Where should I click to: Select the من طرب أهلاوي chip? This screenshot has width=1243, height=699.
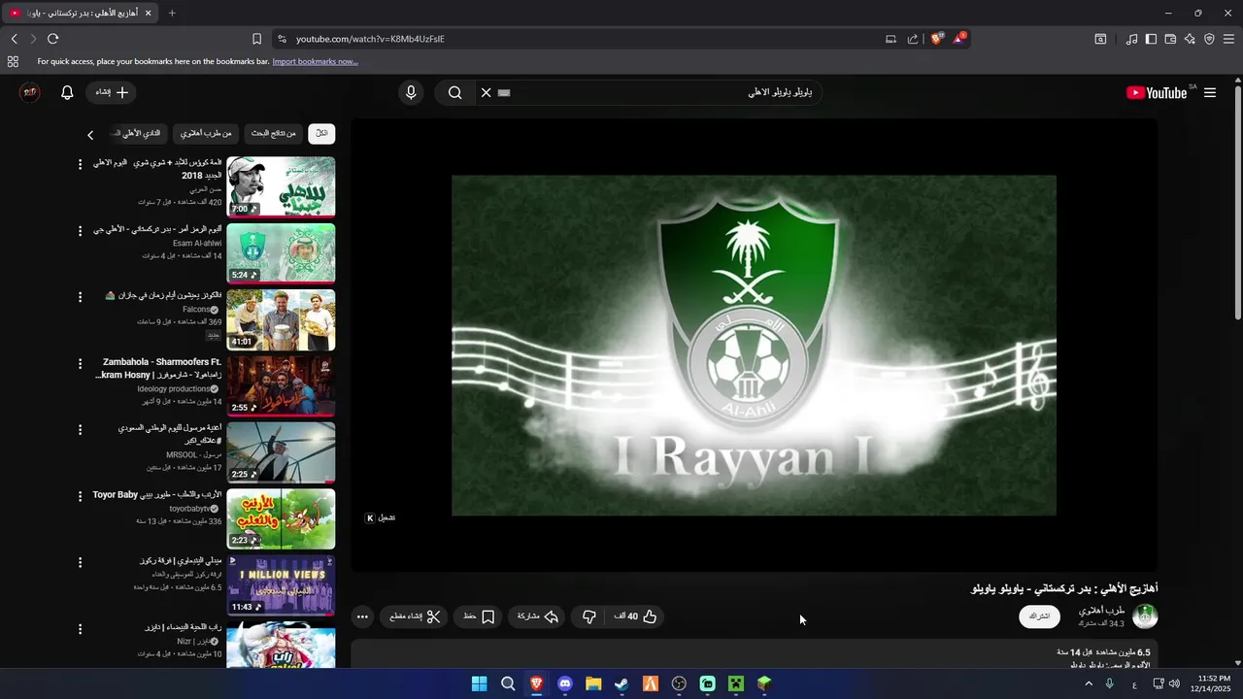[x=206, y=133]
